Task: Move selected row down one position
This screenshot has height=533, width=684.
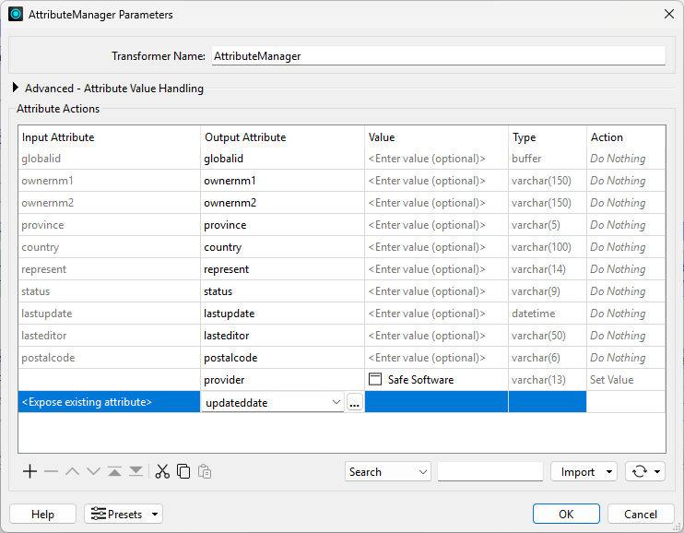Action: tap(93, 471)
